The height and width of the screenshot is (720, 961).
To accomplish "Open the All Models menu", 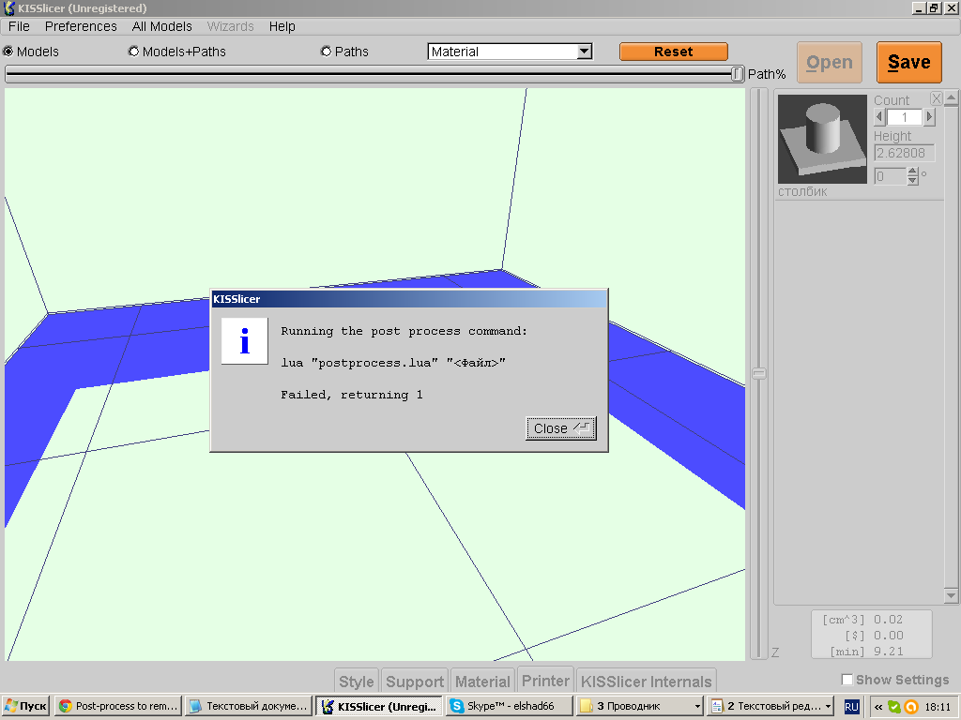I will coord(161,26).
